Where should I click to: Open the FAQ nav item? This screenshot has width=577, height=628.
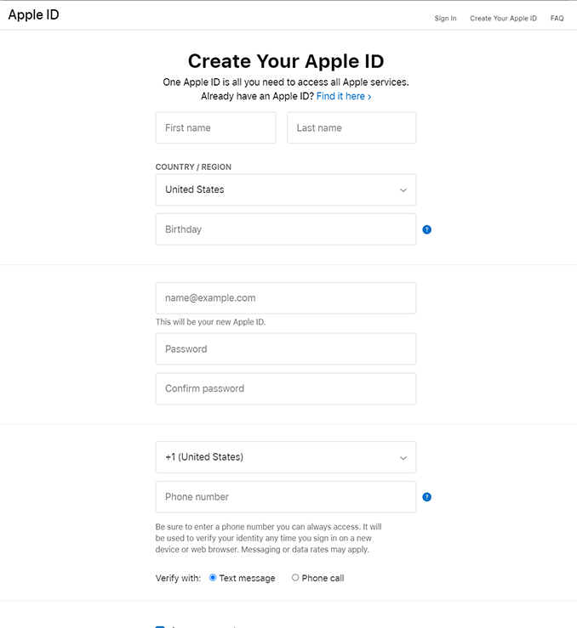(x=557, y=19)
